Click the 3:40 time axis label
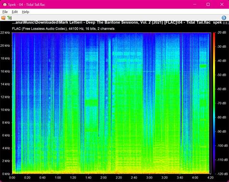Image resolution: width=229 pixels, height=182 pixels. click(180, 178)
